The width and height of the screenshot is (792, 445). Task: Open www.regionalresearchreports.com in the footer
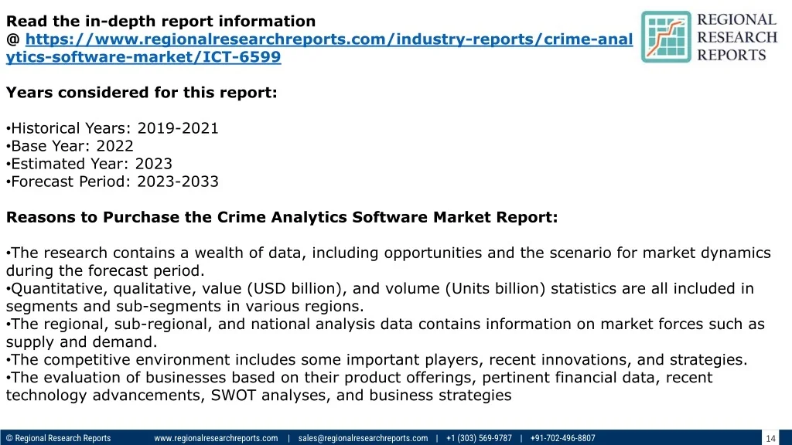(x=216, y=438)
